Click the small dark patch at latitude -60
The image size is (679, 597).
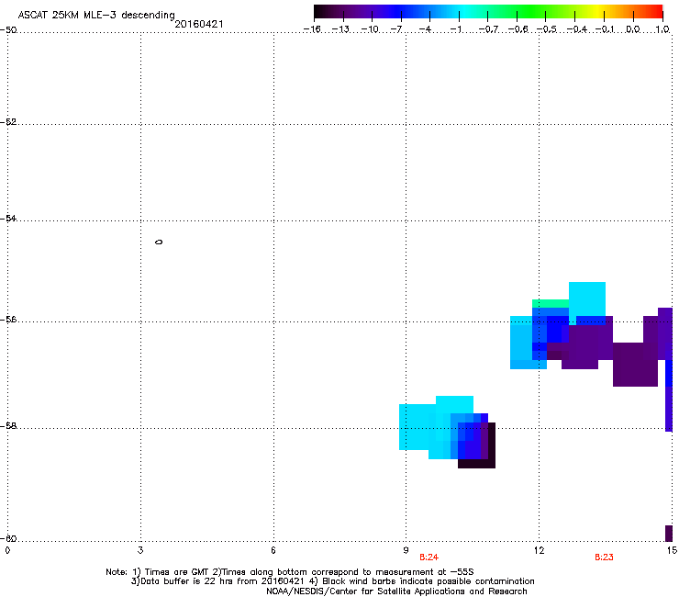(669, 534)
